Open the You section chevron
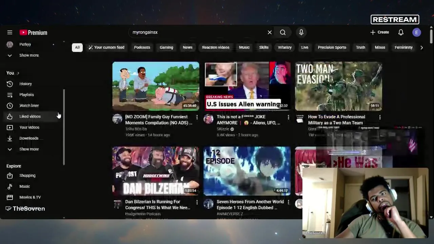Screen dimensions: 434x244 (x=18, y=73)
